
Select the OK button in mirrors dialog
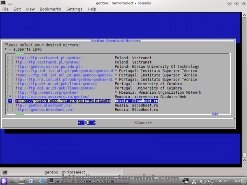pos(87,123)
